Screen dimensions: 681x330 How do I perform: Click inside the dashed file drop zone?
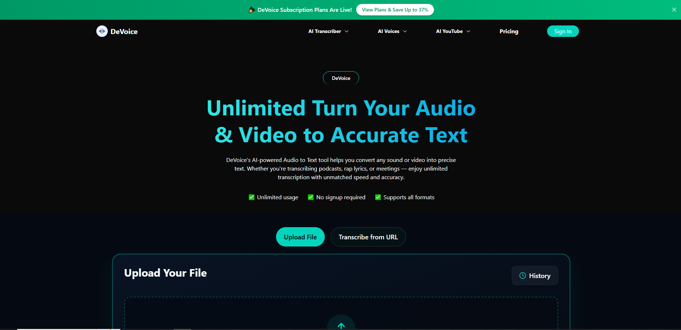click(x=341, y=312)
